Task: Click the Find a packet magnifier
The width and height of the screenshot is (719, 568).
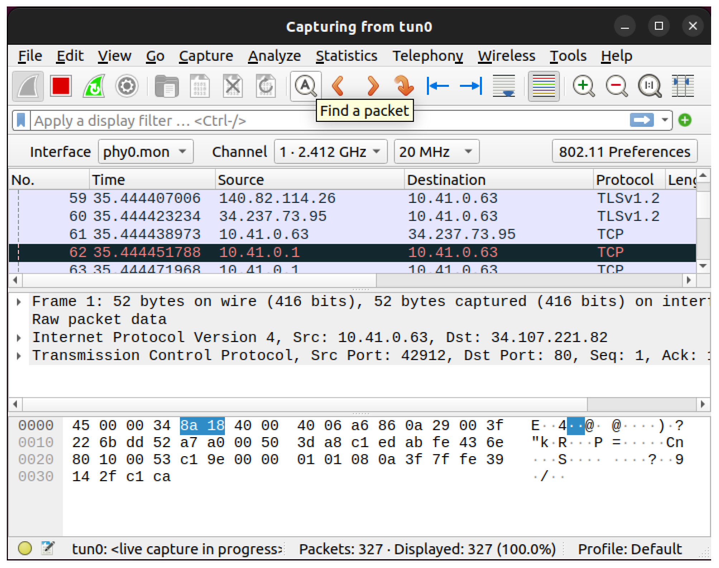Action: pyautogui.click(x=305, y=86)
